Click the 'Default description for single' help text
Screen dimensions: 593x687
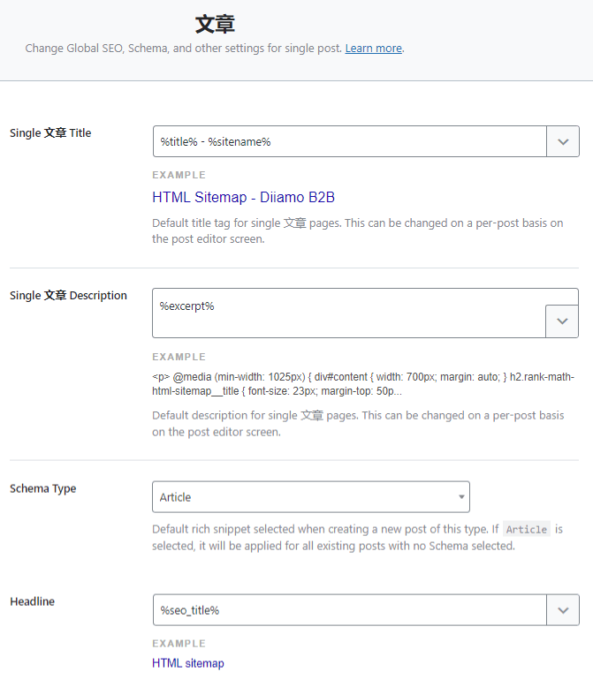point(357,423)
